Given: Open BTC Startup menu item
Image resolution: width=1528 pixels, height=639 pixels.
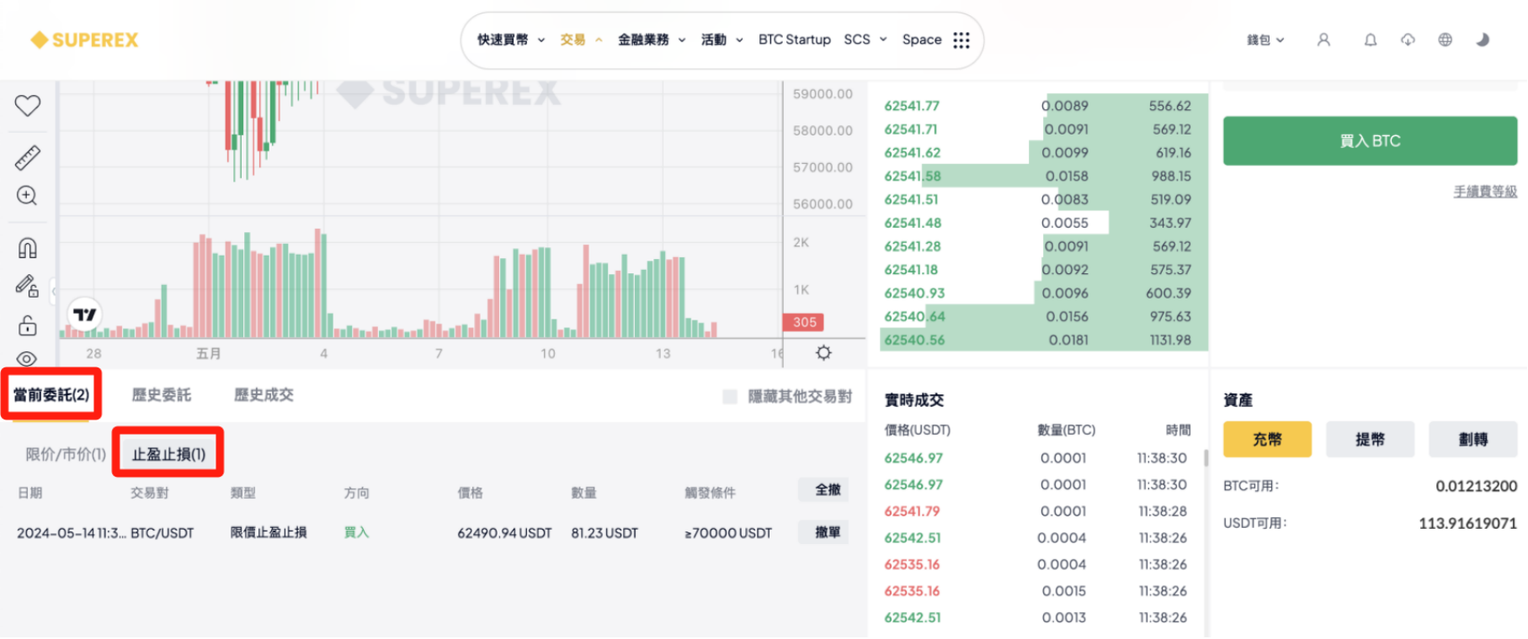Looking at the screenshot, I should click(x=794, y=40).
